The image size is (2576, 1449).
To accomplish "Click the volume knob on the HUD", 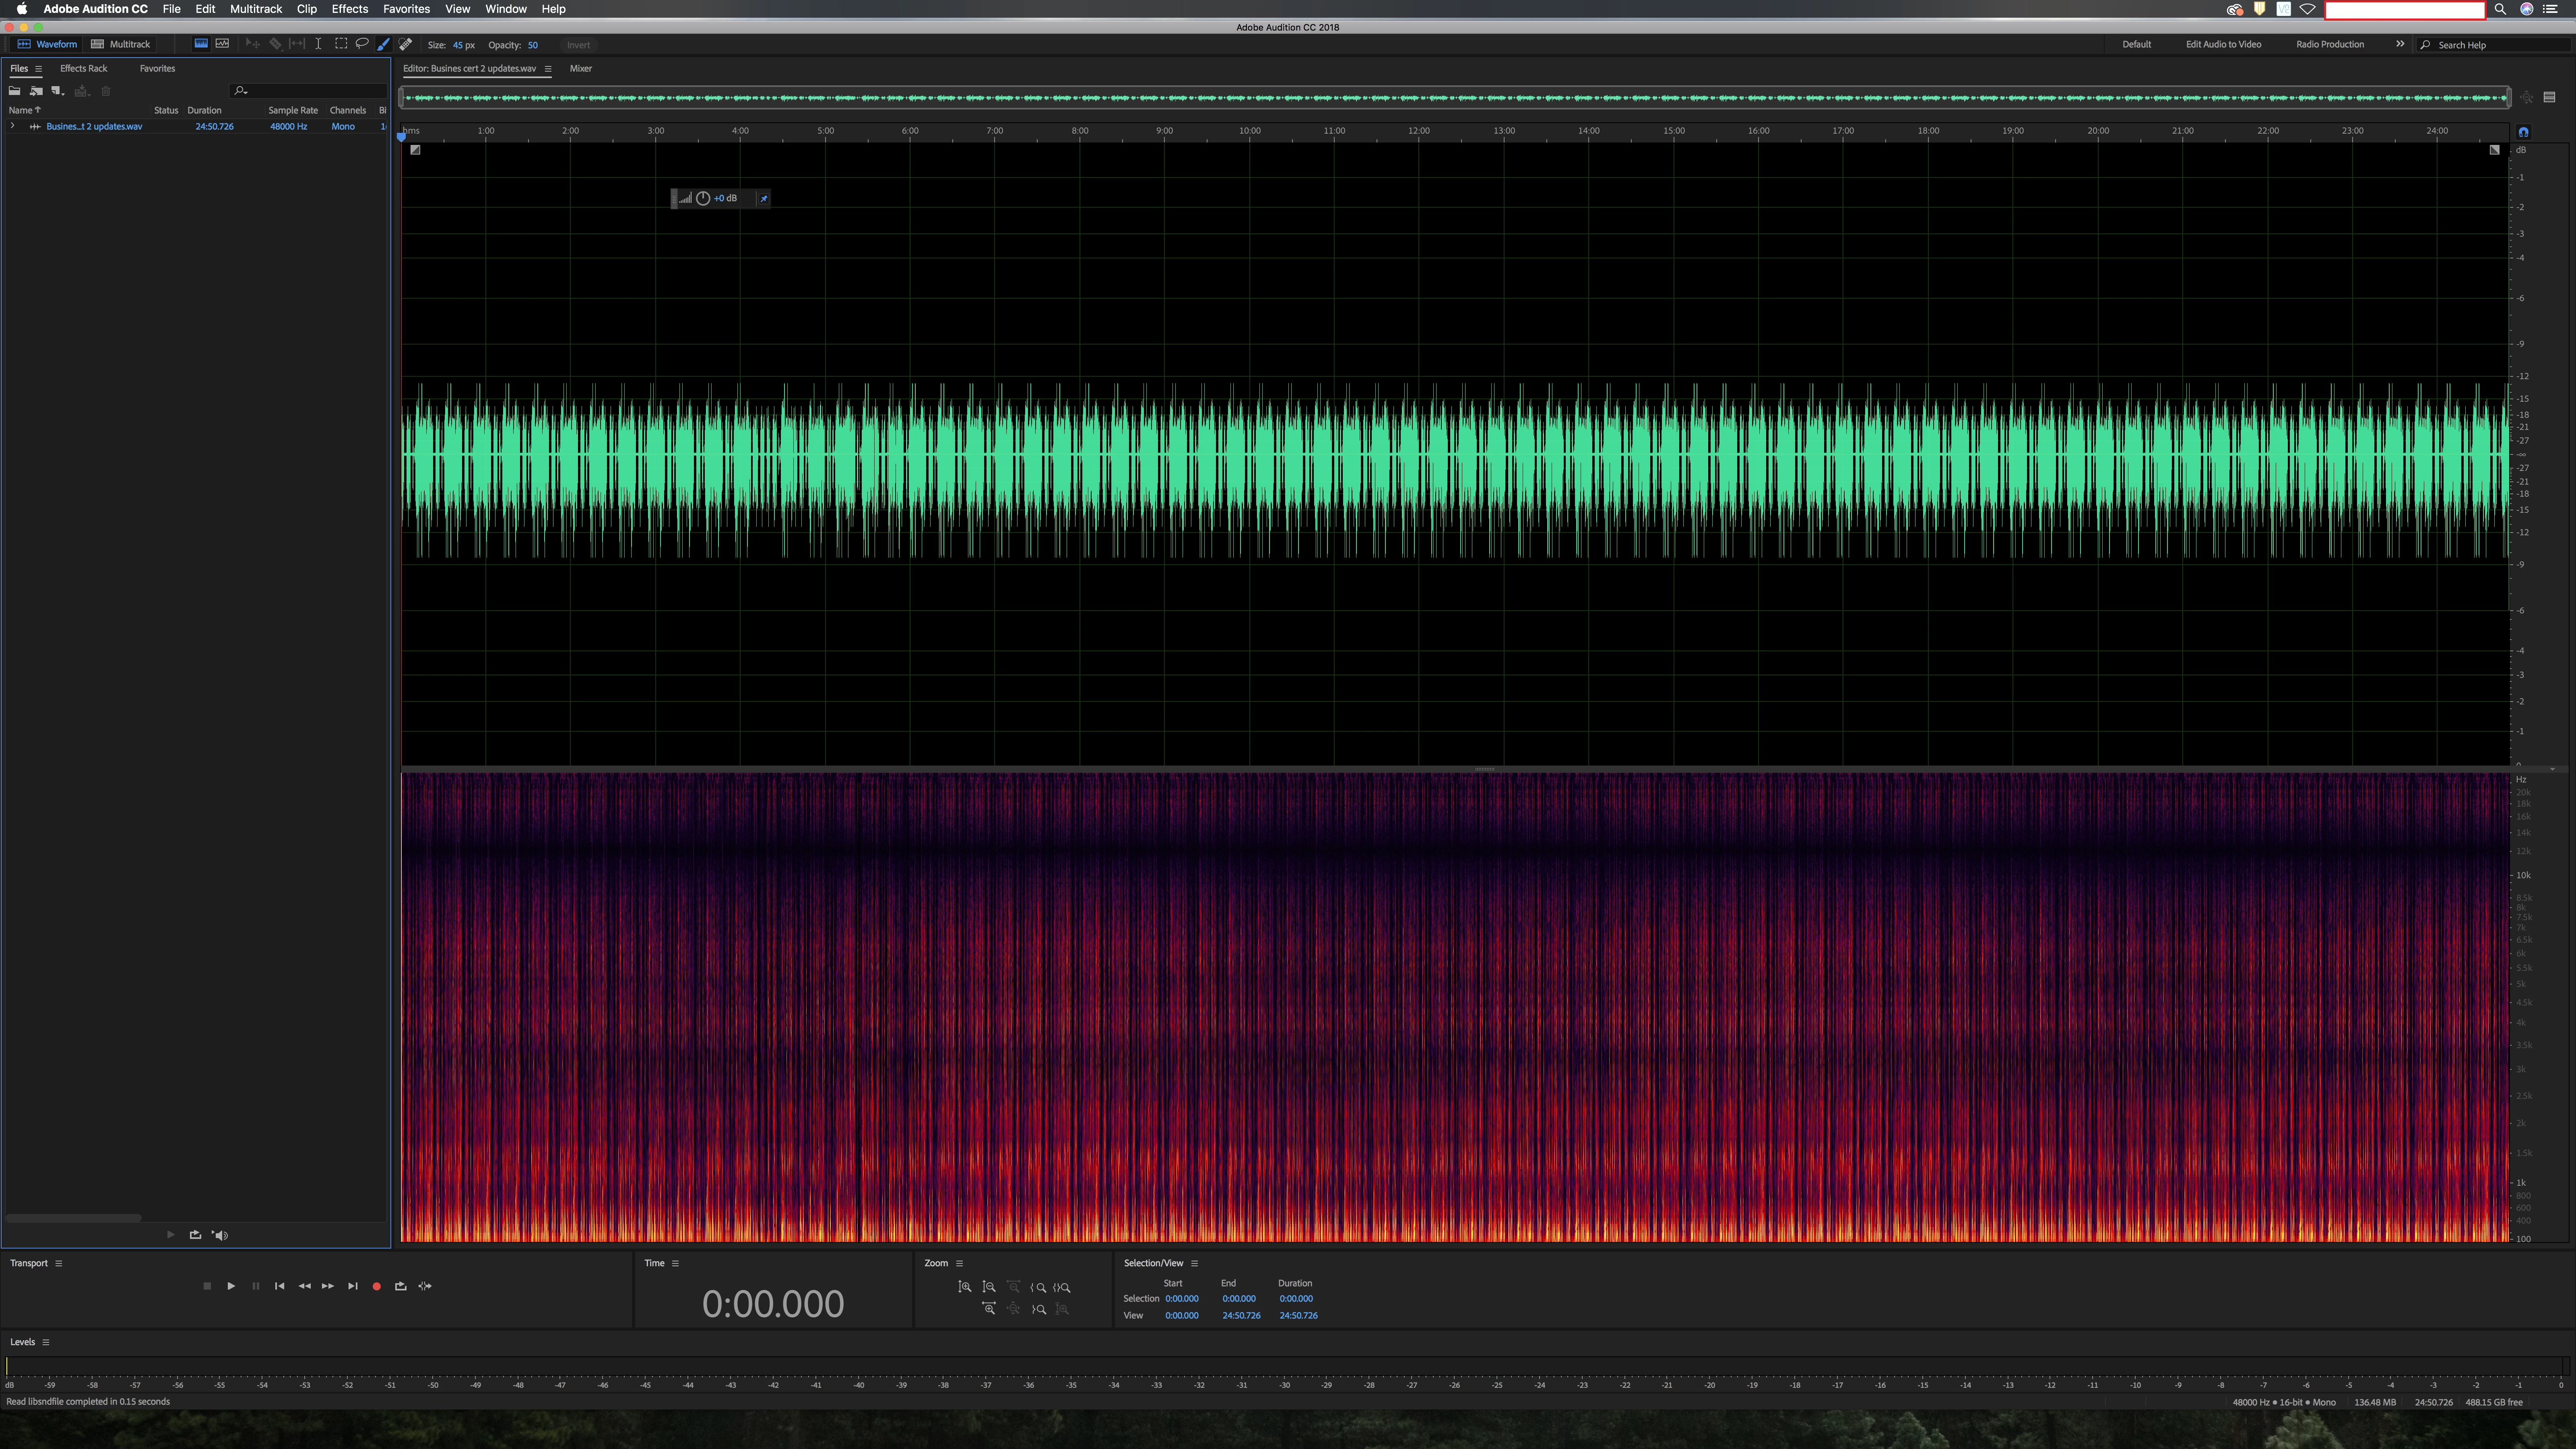I will (x=703, y=198).
